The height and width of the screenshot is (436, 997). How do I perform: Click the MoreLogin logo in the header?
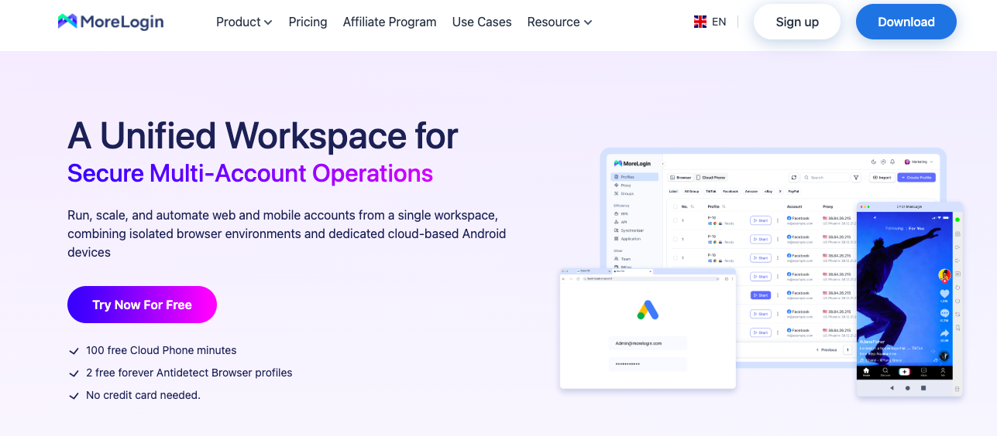pos(111,22)
